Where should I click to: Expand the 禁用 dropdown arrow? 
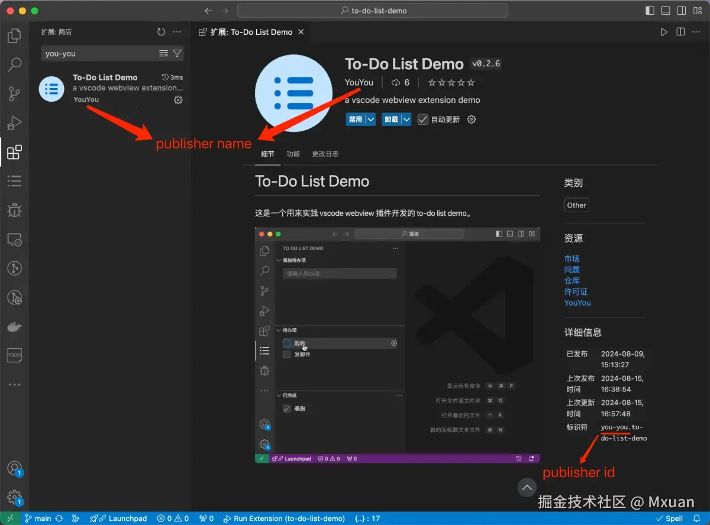371,119
